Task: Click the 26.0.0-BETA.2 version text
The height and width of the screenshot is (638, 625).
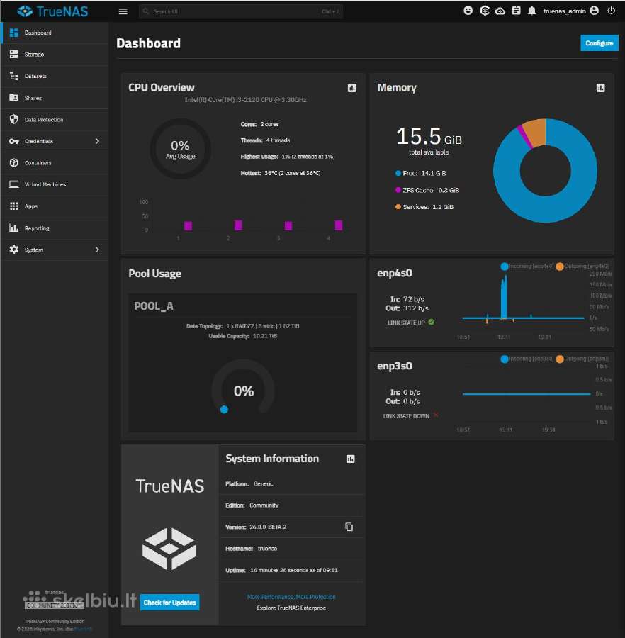Action: click(268, 527)
